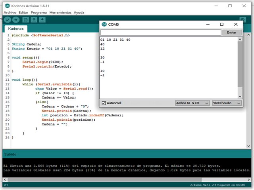Click the 'void setup(){' line

point(25,58)
